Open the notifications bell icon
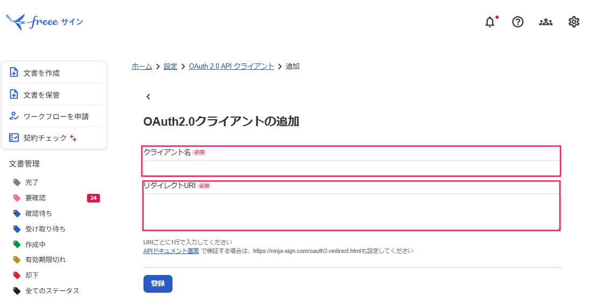Screen dimensions: 589x297 [x=490, y=22]
